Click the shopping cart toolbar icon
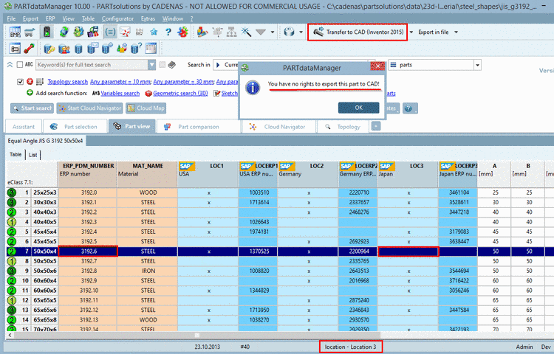Viewport: 554px width, 354px height. click(x=31, y=32)
